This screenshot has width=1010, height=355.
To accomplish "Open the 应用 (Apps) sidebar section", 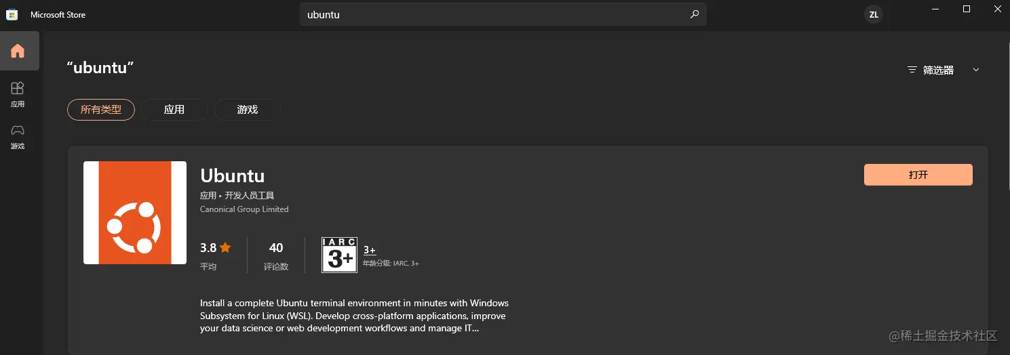I will click(x=18, y=94).
